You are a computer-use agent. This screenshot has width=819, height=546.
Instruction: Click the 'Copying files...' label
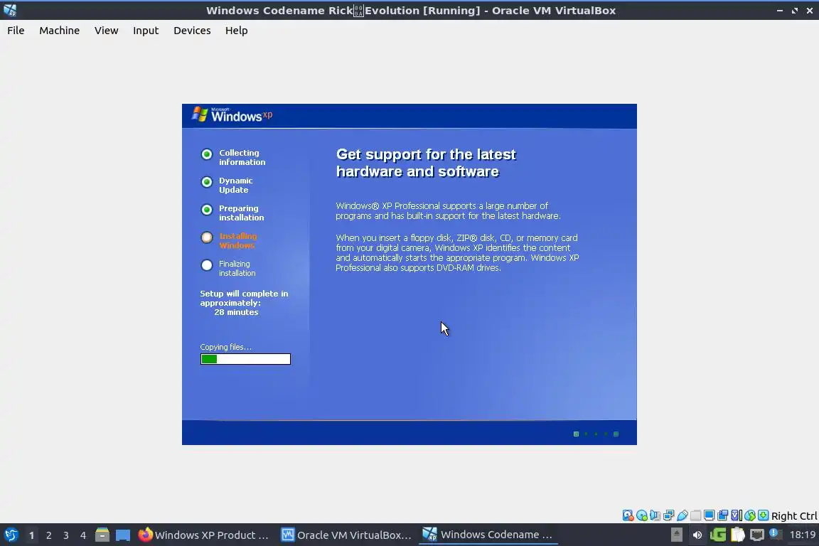click(x=225, y=347)
